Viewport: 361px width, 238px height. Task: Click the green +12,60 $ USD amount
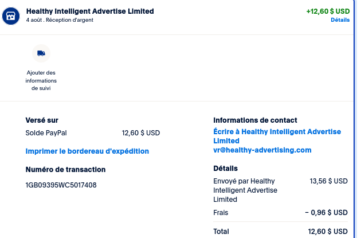(x=328, y=11)
